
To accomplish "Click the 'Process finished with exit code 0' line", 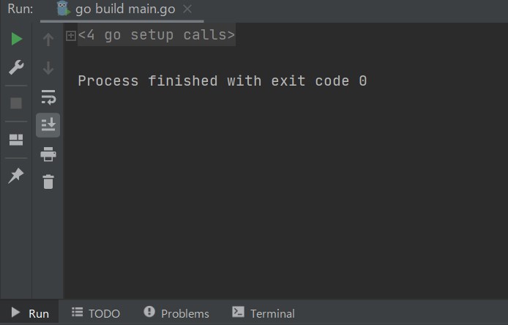I will (x=223, y=81).
